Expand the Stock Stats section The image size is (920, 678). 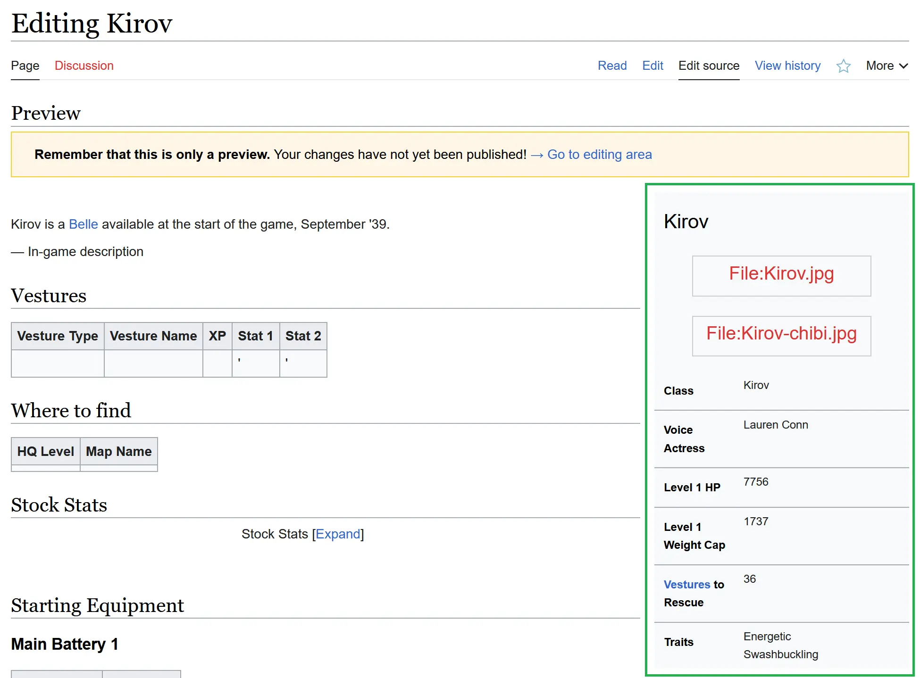point(338,534)
